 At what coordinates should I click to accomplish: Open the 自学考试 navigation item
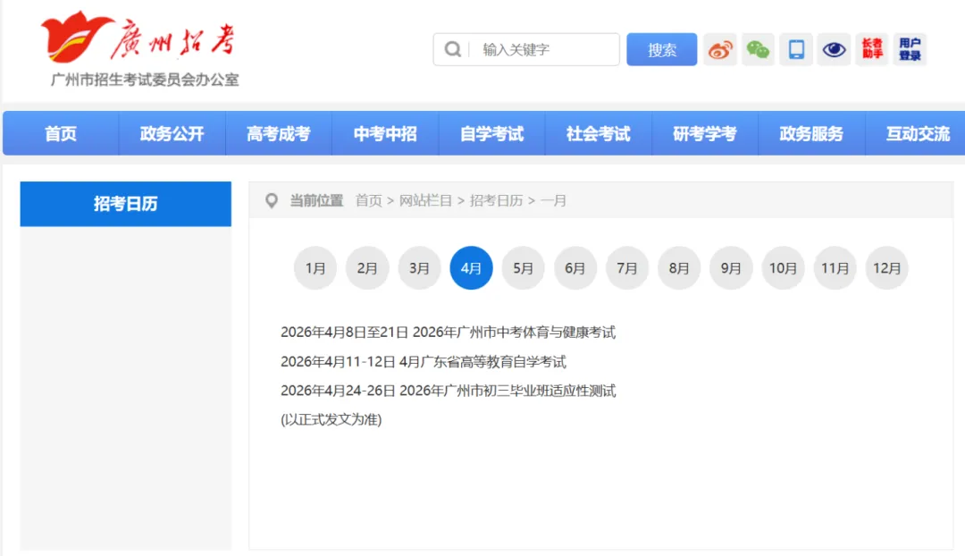click(491, 133)
